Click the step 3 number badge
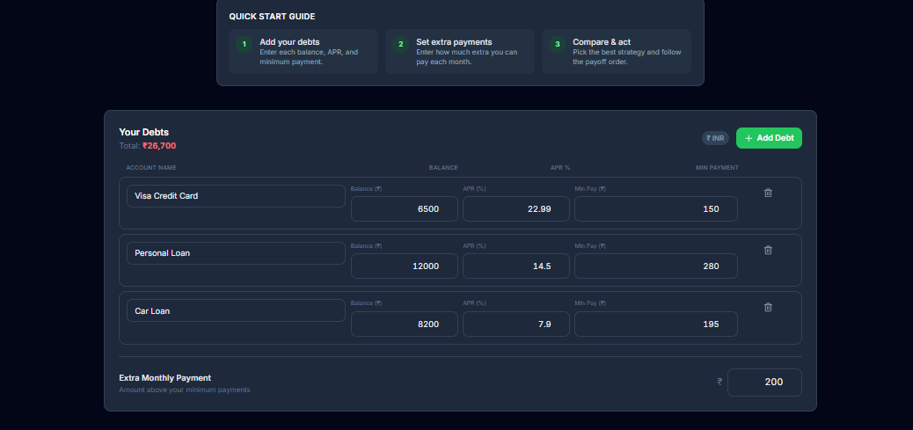 click(557, 44)
